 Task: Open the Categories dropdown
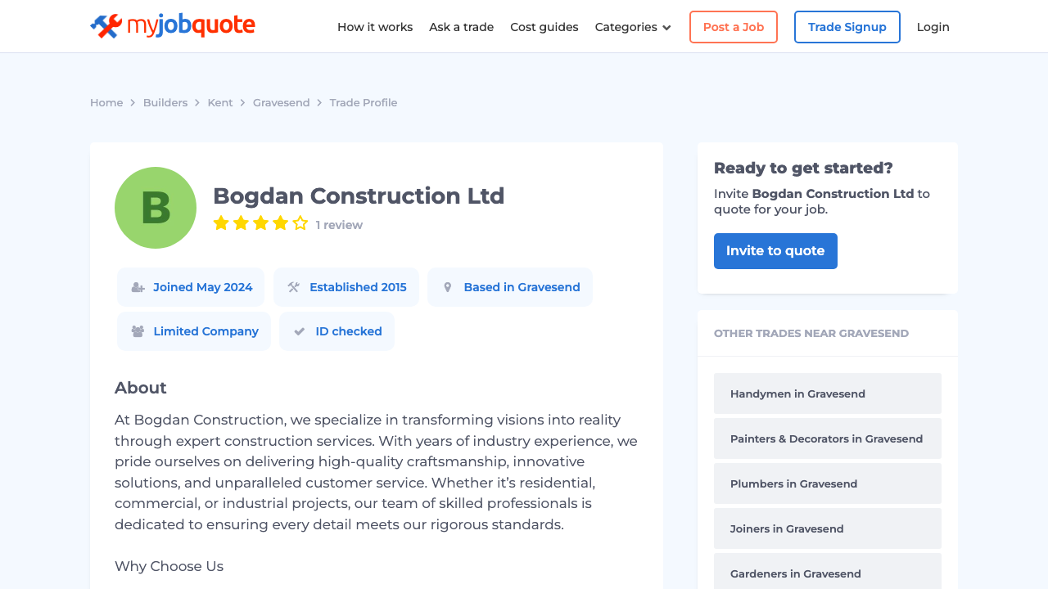[x=632, y=27]
